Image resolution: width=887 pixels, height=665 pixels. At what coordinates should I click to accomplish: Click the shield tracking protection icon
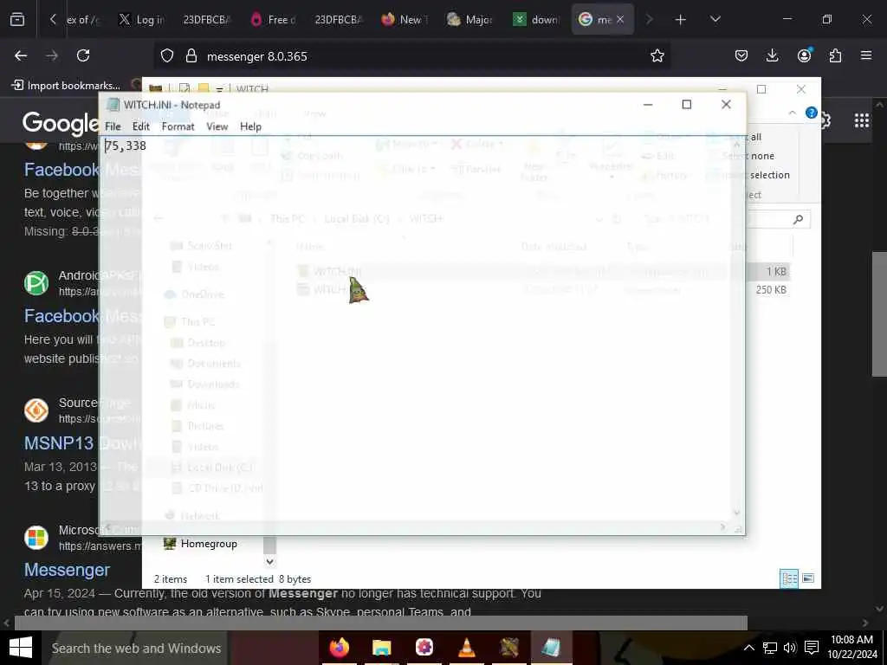[167, 55]
